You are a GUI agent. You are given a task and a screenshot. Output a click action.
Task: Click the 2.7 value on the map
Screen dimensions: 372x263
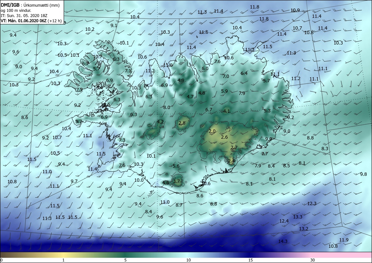click(234, 148)
